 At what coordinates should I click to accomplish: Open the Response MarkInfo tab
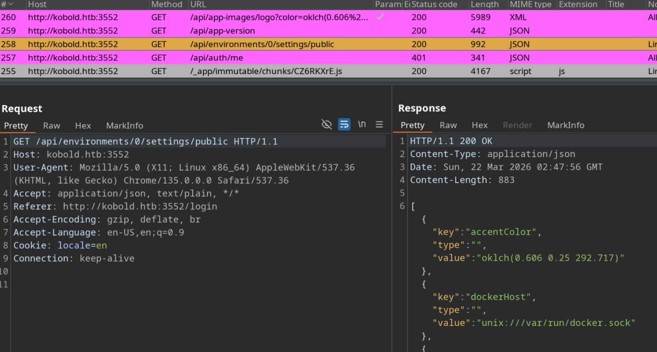click(566, 125)
